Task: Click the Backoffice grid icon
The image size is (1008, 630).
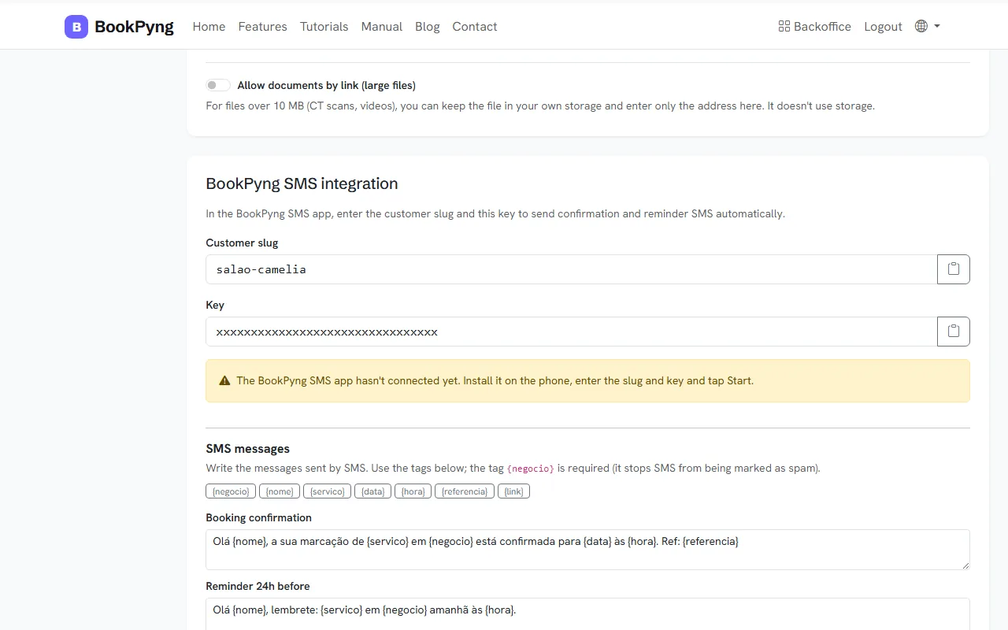Action: pos(784,27)
